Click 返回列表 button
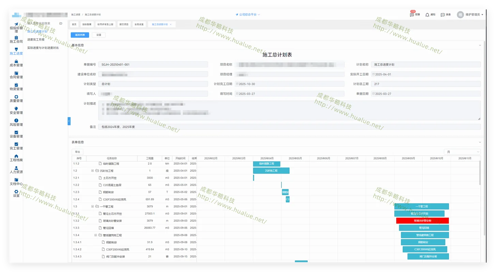Image resolution: width=496 pixels, height=272 pixels. point(80,35)
